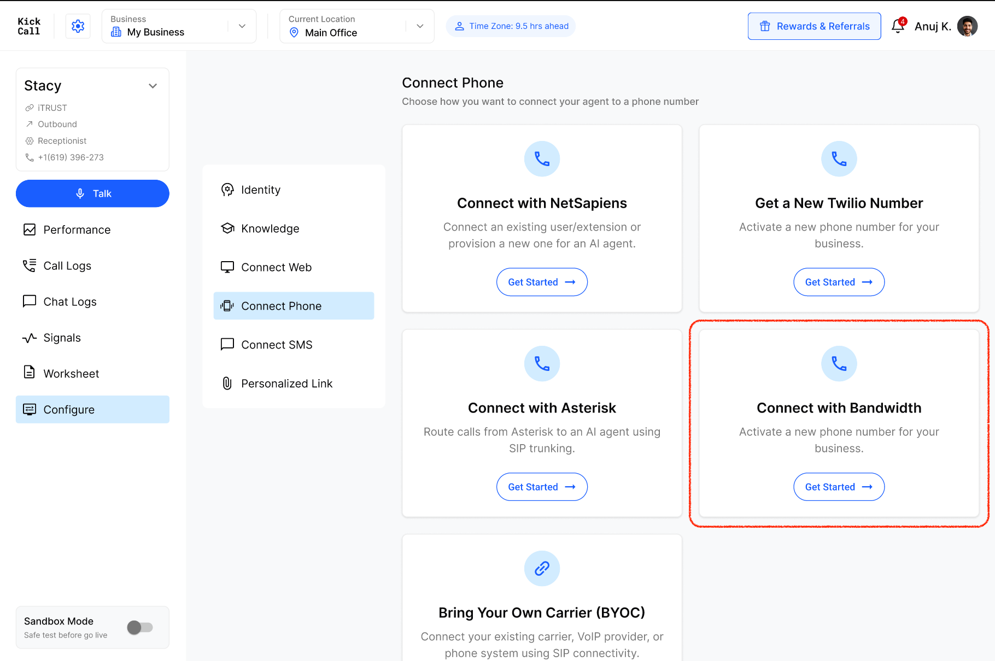Click the Twilio Number phone icon
This screenshot has width=995, height=661.
[839, 159]
